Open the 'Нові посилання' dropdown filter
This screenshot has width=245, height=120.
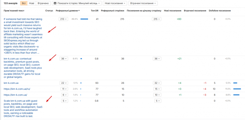coord(115,3)
